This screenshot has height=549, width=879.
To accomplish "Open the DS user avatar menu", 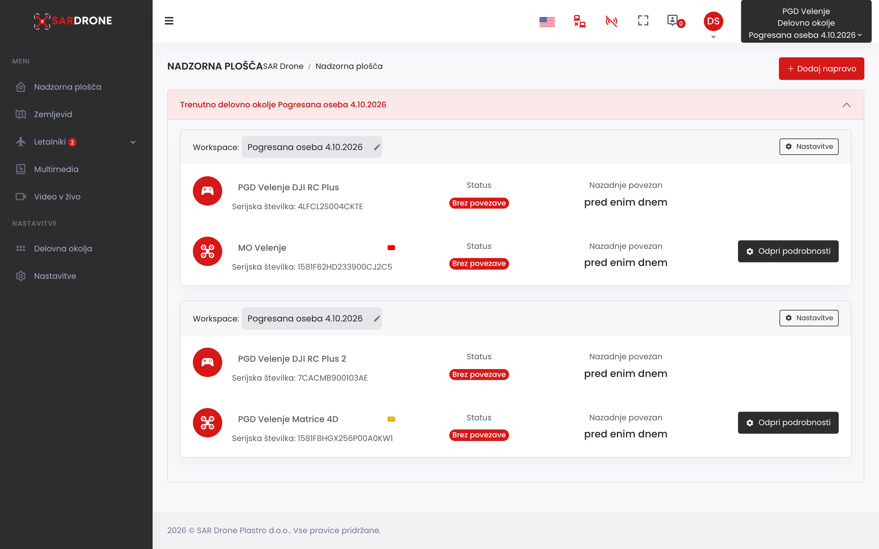I will click(713, 21).
